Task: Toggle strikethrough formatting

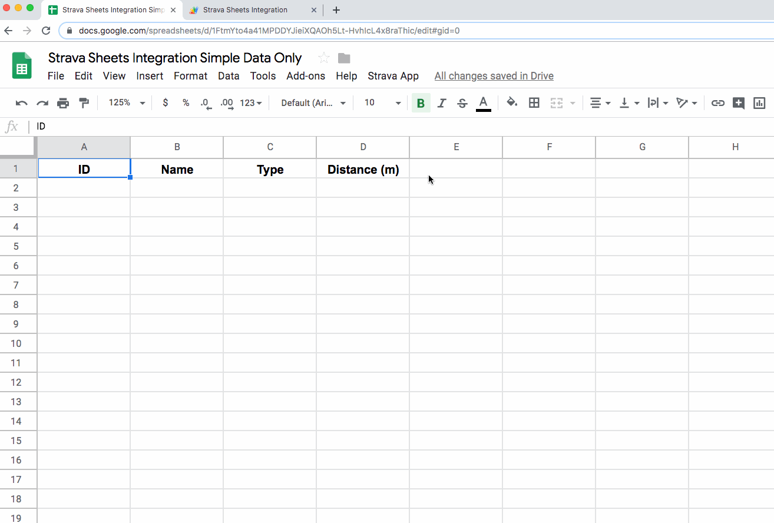Action: (462, 102)
